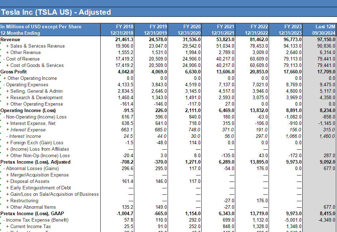Click '- Income Tax Expense (Benefit)' label
The height and width of the screenshot is (232, 337).
tap(36, 220)
